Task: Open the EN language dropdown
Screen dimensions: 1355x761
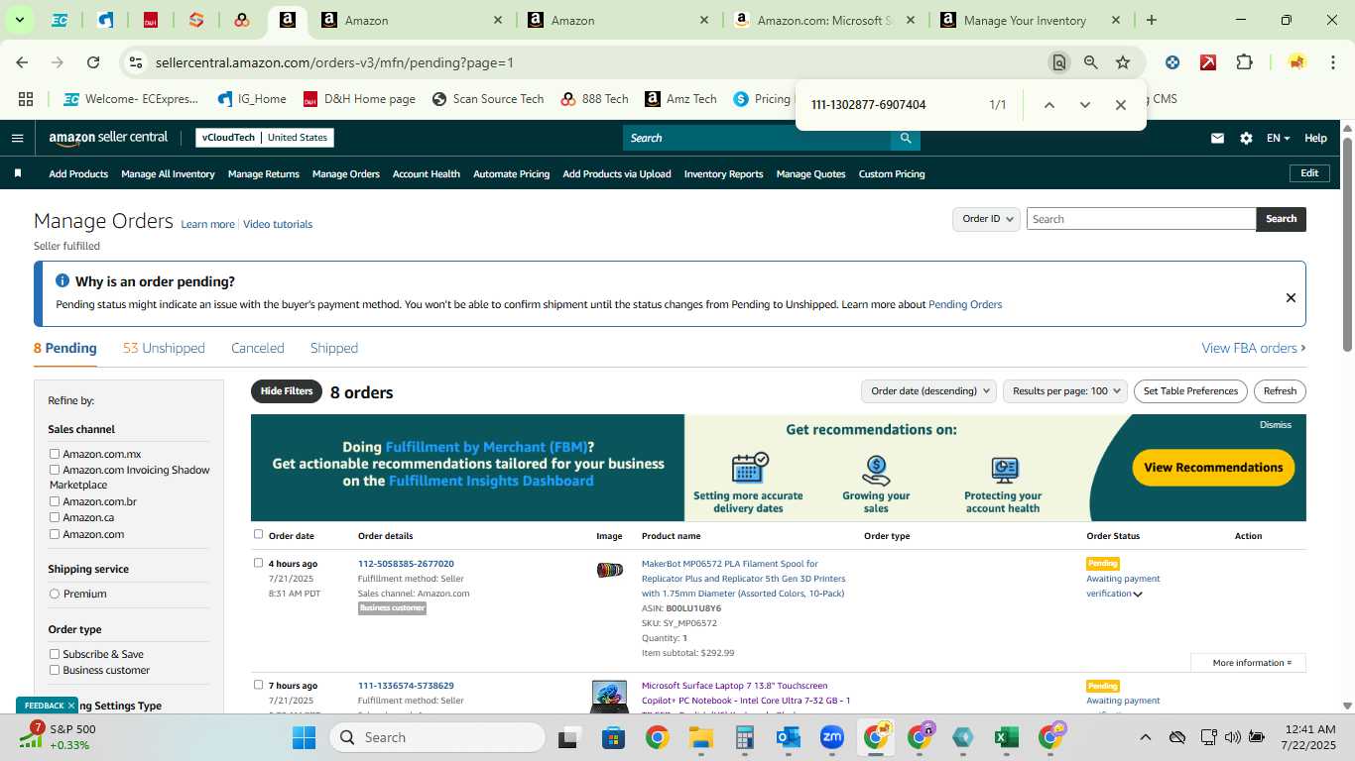Action: tap(1278, 138)
